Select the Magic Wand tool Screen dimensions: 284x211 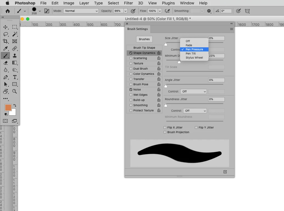click(15, 34)
